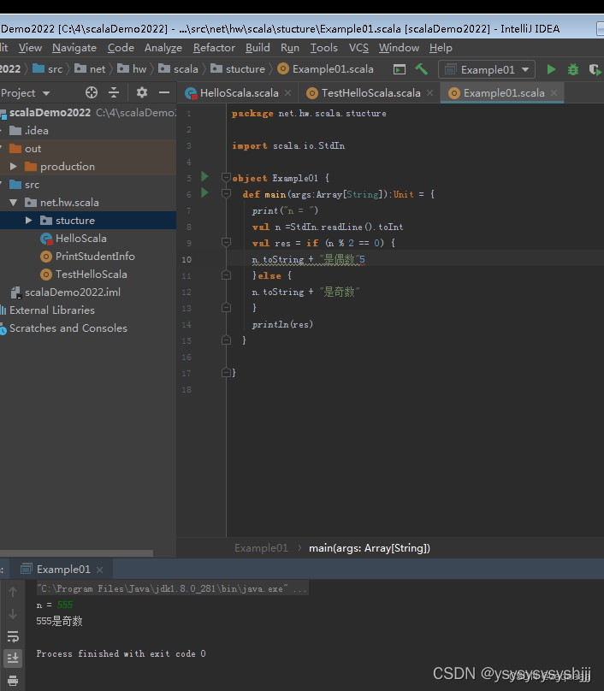Screen dimensions: 604x691
Task: Toggle scroll to end in run console
Action: [13, 659]
